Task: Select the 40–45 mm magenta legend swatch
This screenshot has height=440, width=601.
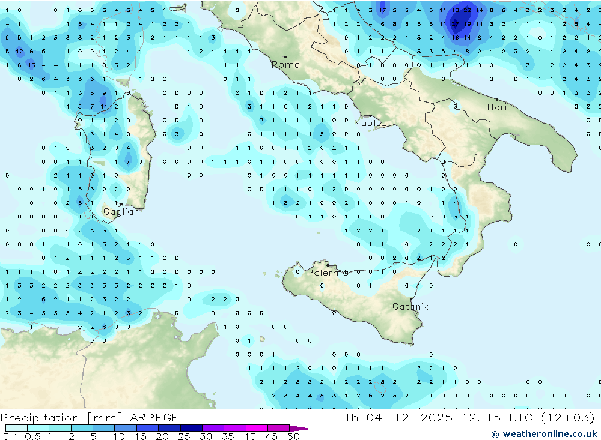Action: coord(257,428)
